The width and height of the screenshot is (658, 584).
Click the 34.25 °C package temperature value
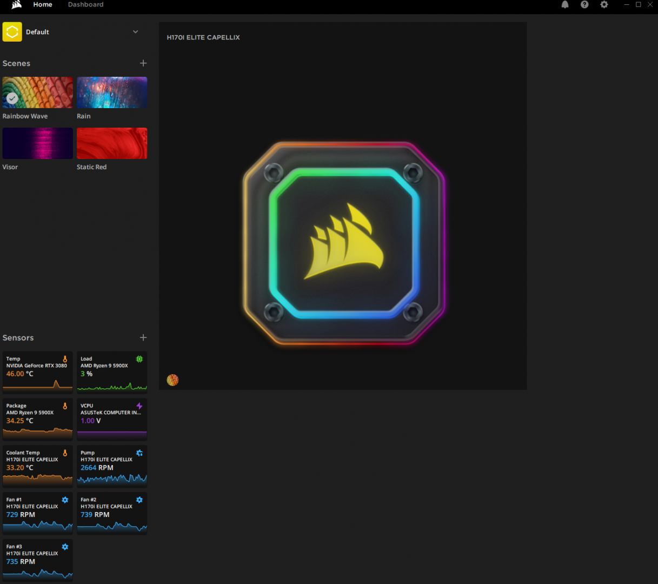coord(19,421)
